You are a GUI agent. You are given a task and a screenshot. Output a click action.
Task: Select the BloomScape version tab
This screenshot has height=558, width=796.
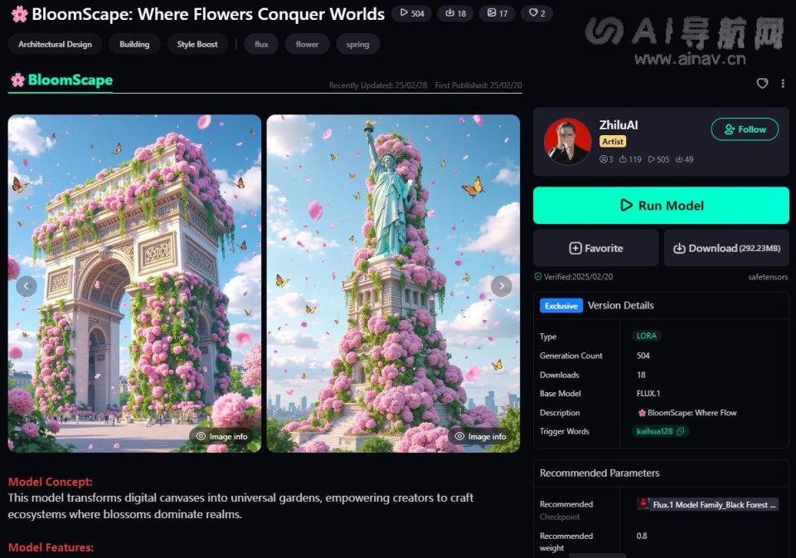point(61,80)
